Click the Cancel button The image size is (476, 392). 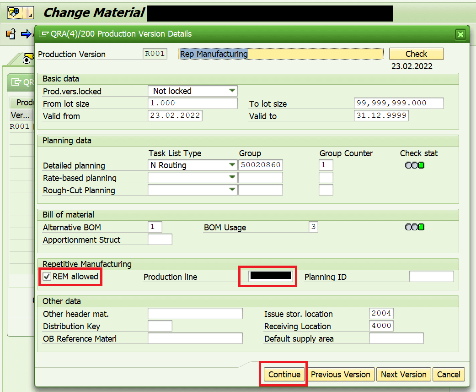[448, 374]
